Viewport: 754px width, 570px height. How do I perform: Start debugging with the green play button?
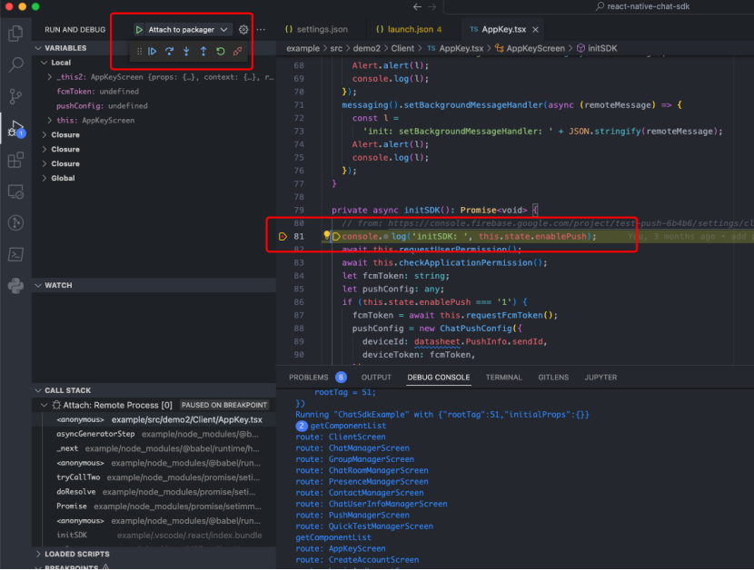139,30
